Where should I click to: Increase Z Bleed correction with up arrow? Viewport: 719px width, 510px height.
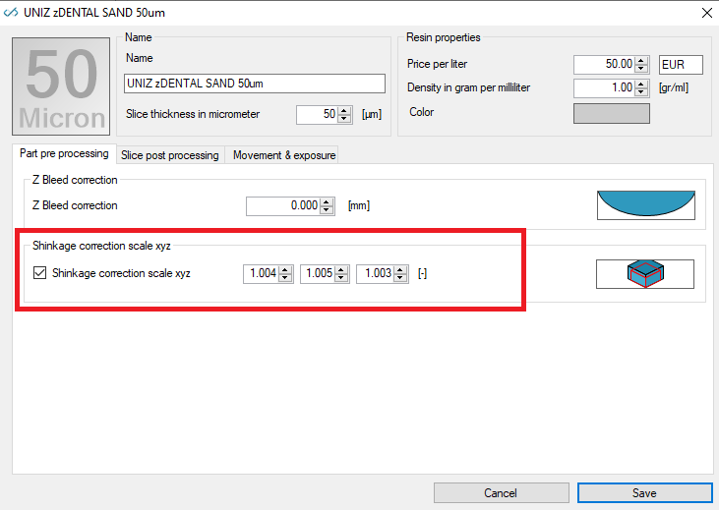pos(327,202)
